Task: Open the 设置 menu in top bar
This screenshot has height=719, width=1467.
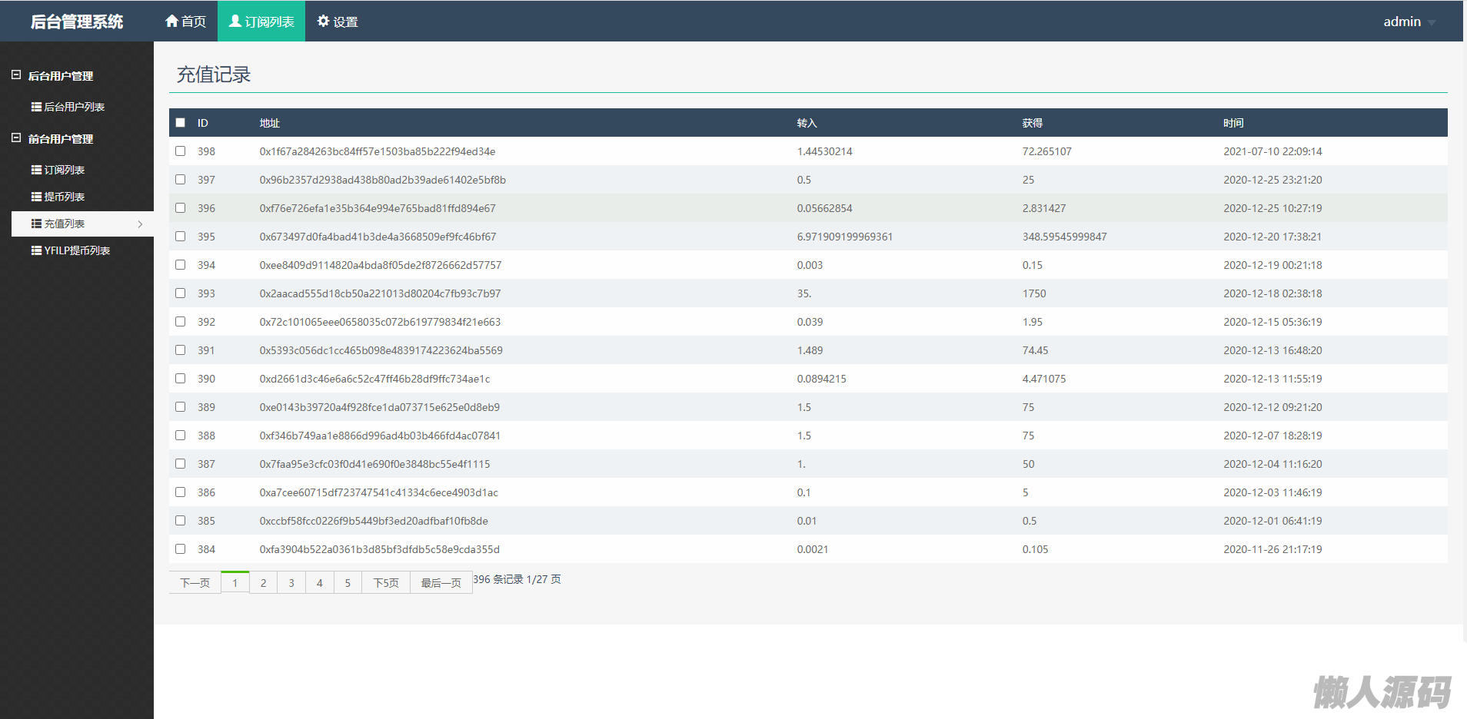Action: click(x=338, y=22)
